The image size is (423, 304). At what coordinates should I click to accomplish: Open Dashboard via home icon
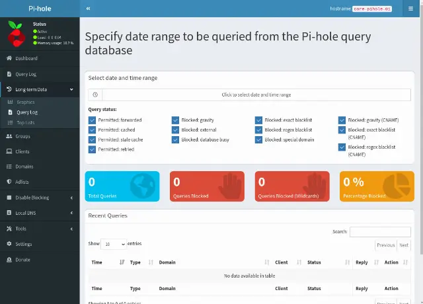pyautogui.click(x=9, y=58)
